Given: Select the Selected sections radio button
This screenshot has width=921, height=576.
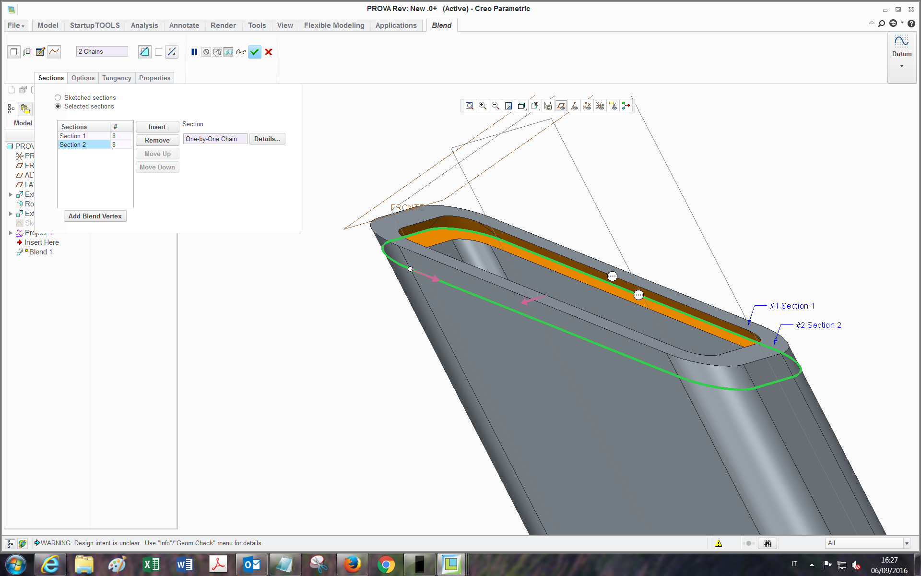Looking at the screenshot, I should pyautogui.click(x=58, y=106).
